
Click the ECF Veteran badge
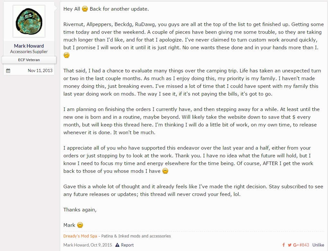pos(29,60)
